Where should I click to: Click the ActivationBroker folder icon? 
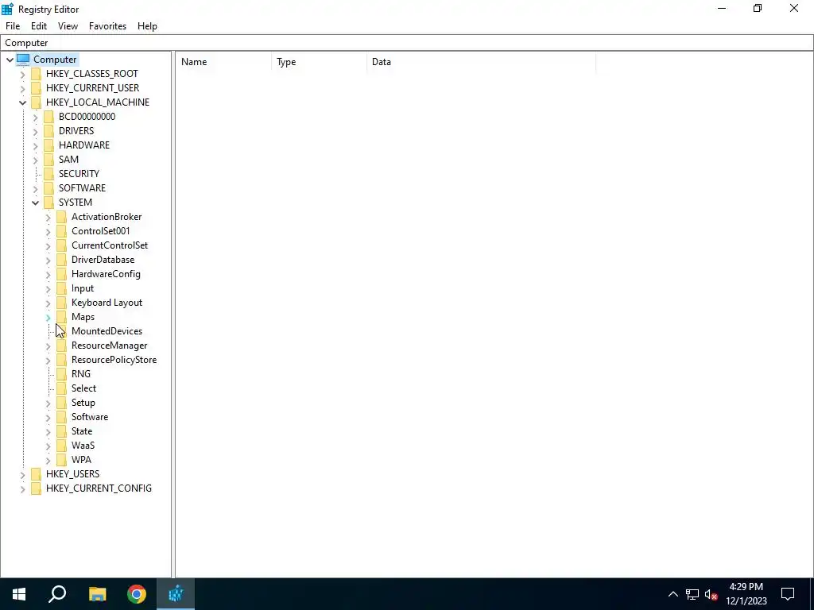61,217
